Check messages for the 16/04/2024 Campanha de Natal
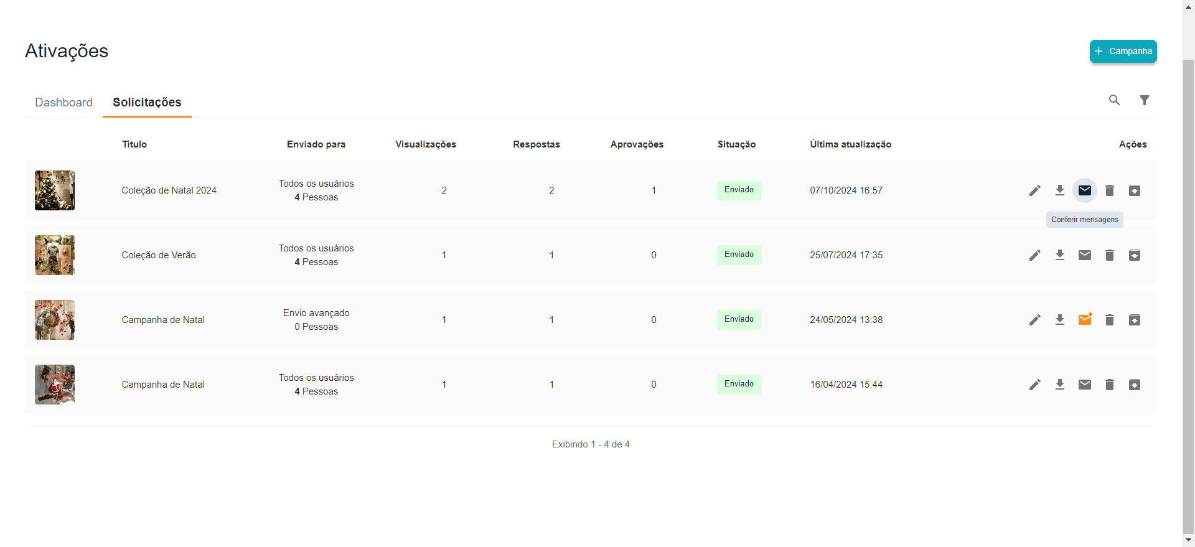1195x547 pixels. [x=1085, y=385]
